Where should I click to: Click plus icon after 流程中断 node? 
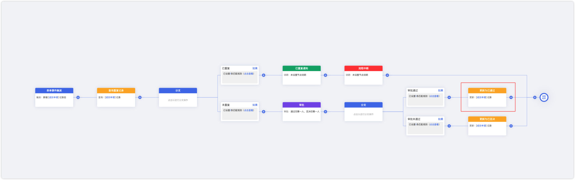pos(387,75)
